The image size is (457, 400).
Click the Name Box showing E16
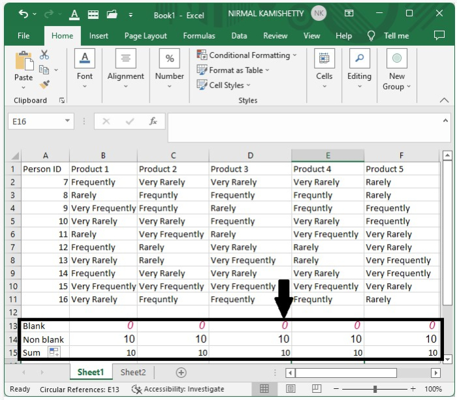pyautogui.click(x=35, y=121)
